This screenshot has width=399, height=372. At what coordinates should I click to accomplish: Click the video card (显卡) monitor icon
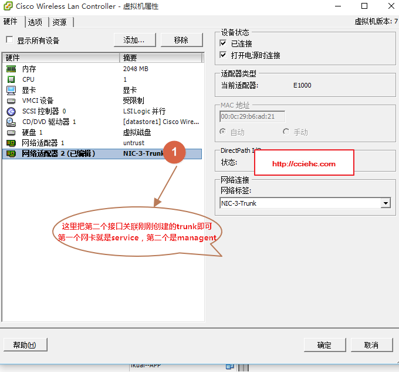click(x=11, y=90)
